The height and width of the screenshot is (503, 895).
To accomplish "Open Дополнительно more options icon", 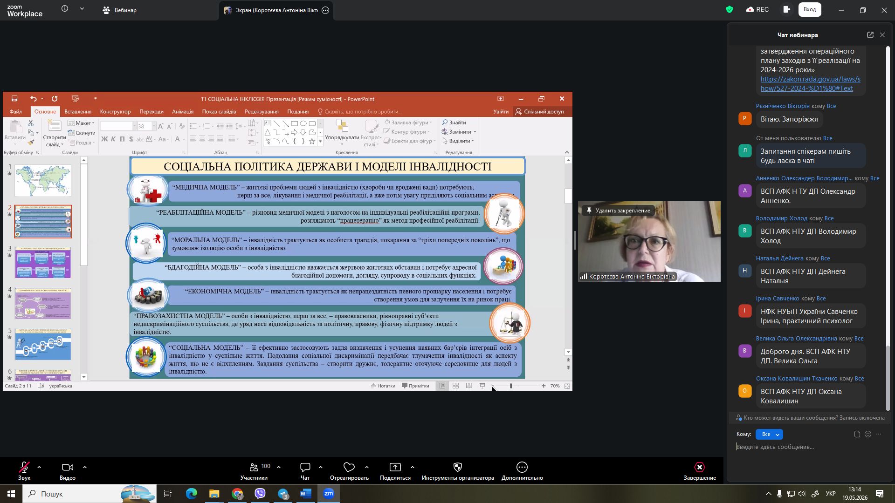I will 522,467.
